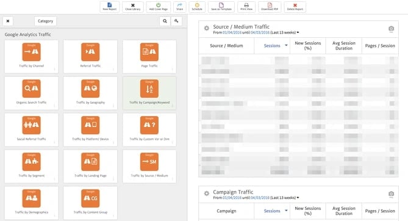Click end date 04/03/2016 in Campaign Traffic

(260, 198)
